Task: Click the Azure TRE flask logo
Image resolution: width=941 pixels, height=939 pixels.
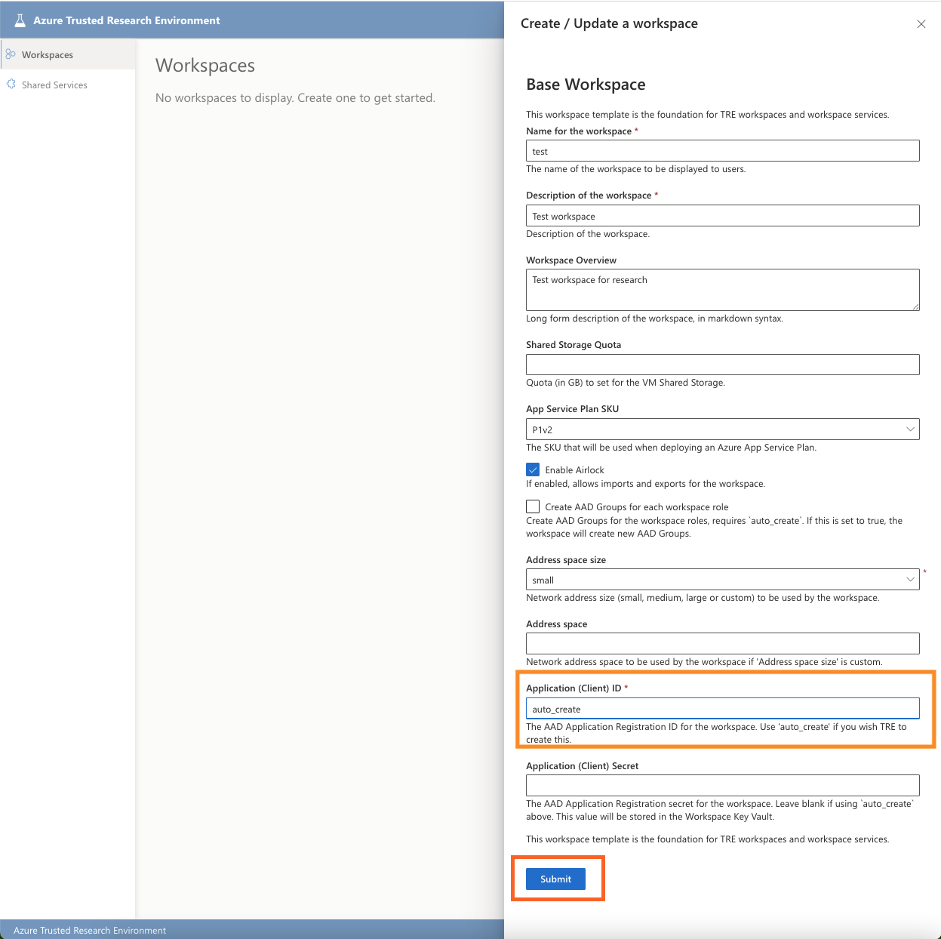Action: tap(20, 20)
